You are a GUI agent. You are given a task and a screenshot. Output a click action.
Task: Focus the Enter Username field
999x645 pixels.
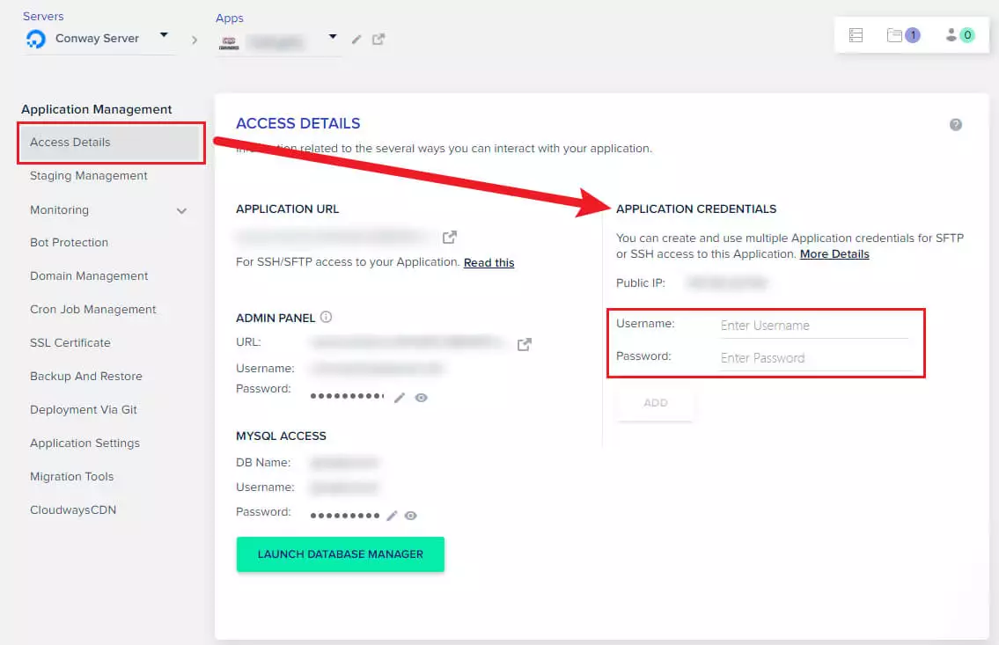[813, 326]
